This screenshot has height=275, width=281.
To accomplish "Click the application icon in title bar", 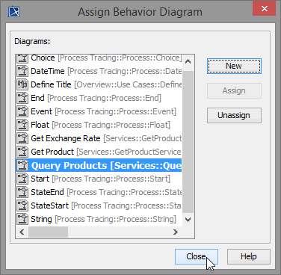I will pos(14,12).
